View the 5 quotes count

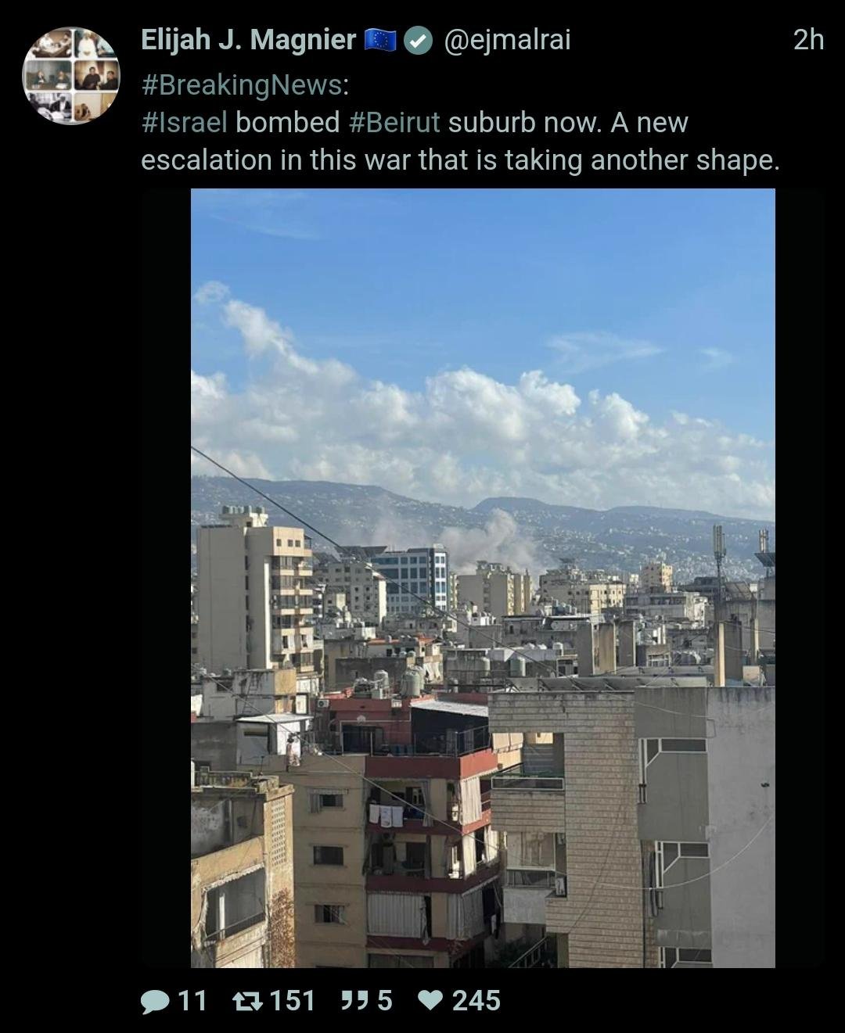(x=384, y=1000)
